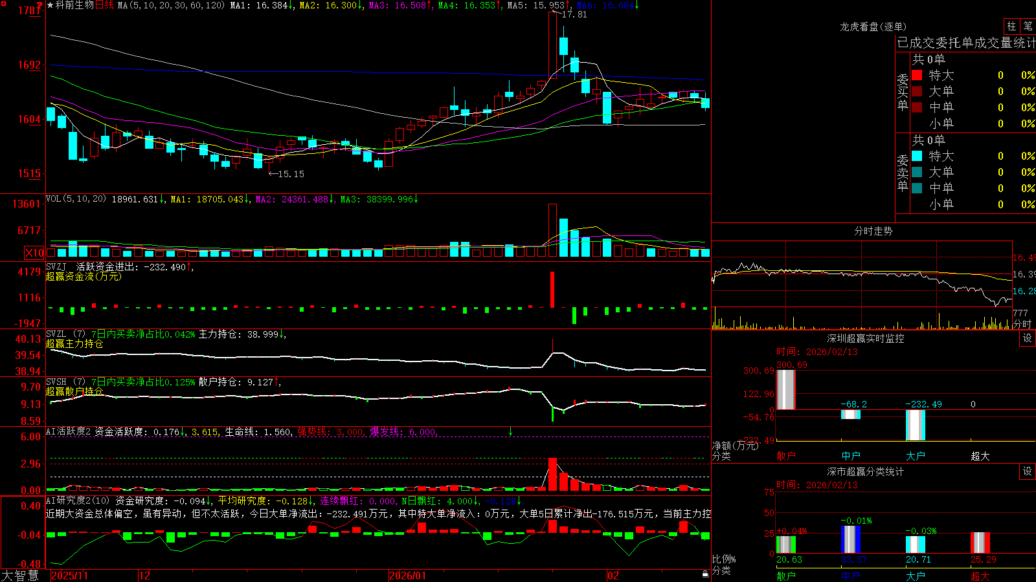Click the tall red bar in 超赢资金流 panel
1036x582 pixels.
coord(552,289)
